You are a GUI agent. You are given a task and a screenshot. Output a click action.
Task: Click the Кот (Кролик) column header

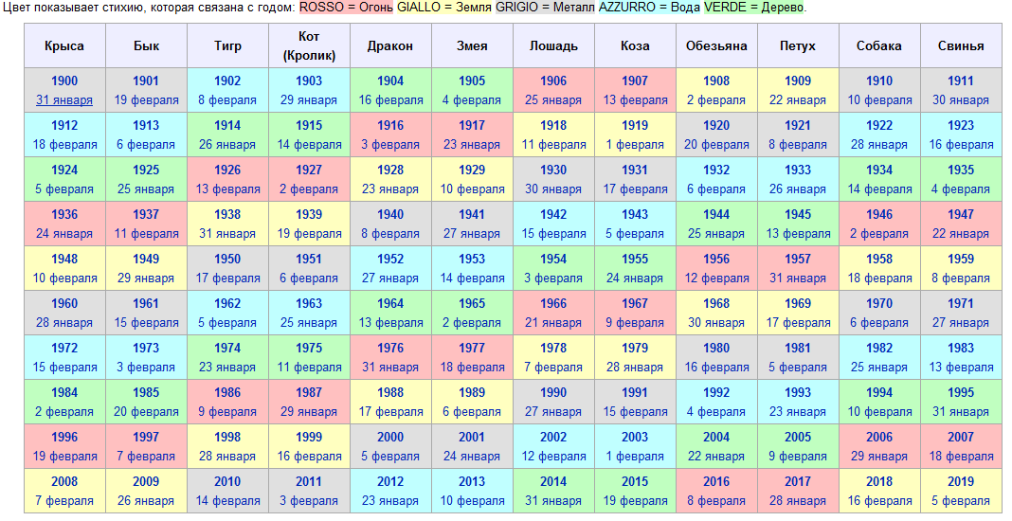309,46
